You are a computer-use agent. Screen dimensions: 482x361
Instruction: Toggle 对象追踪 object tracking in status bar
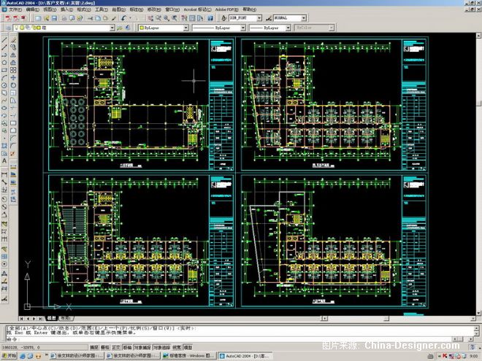click(161, 347)
